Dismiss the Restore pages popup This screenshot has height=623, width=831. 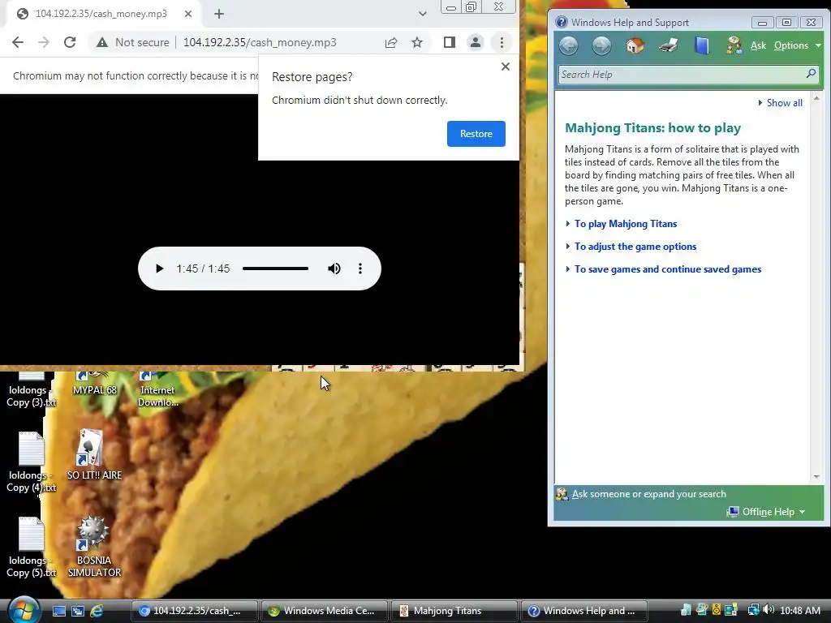point(506,67)
